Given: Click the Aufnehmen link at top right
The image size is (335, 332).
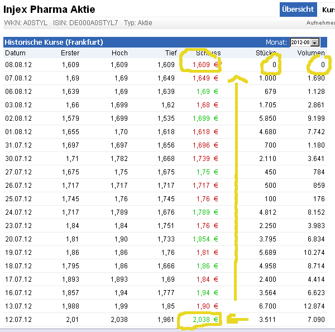Looking at the screenshot, I should 320,23.
